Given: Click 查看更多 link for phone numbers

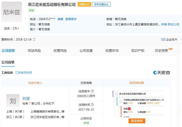Looking at the screenshot, I should coord(71,19).
